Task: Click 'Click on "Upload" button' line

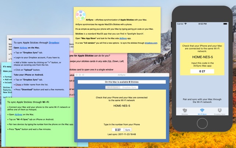Action: pos(27,70)
